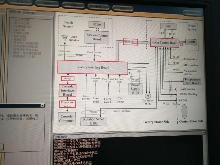Click the Console Computer block
This screenshot has height=165, width=220.
click(x=66, y=118)
